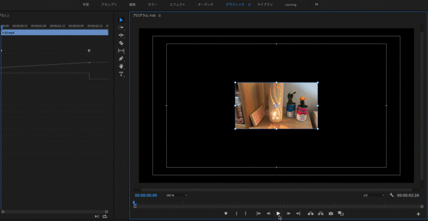Play the program monitor video
The width and height of the screenshot is (428, 221).
(278, 214)
